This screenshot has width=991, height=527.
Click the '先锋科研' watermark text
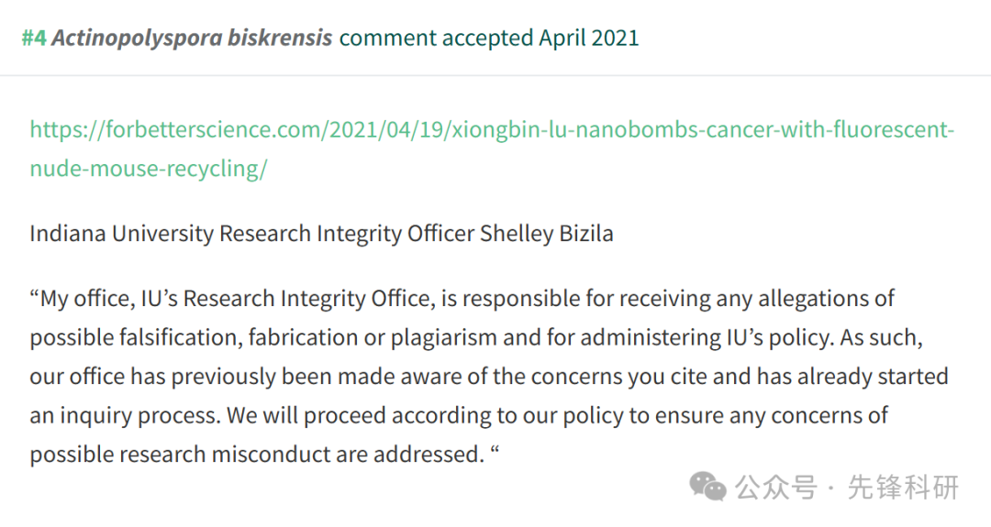tap(903, 488)
